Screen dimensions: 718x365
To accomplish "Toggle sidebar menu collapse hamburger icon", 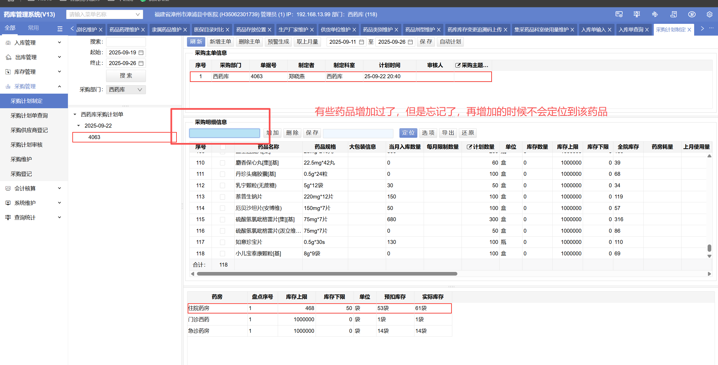I will pos(60,29).
